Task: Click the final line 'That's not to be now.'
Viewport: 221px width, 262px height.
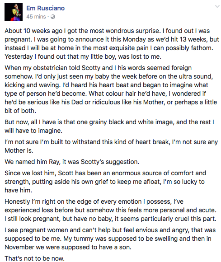Action: coord(35,258)
